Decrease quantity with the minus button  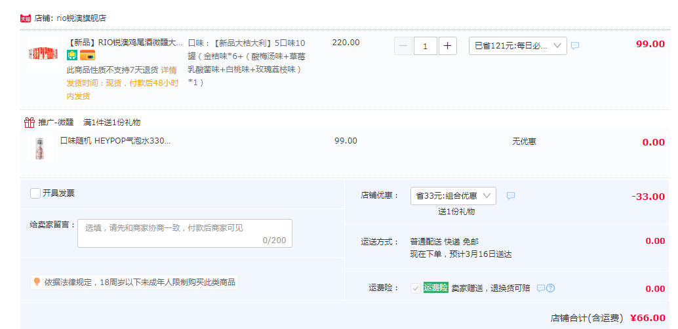(x=403, y=46)
